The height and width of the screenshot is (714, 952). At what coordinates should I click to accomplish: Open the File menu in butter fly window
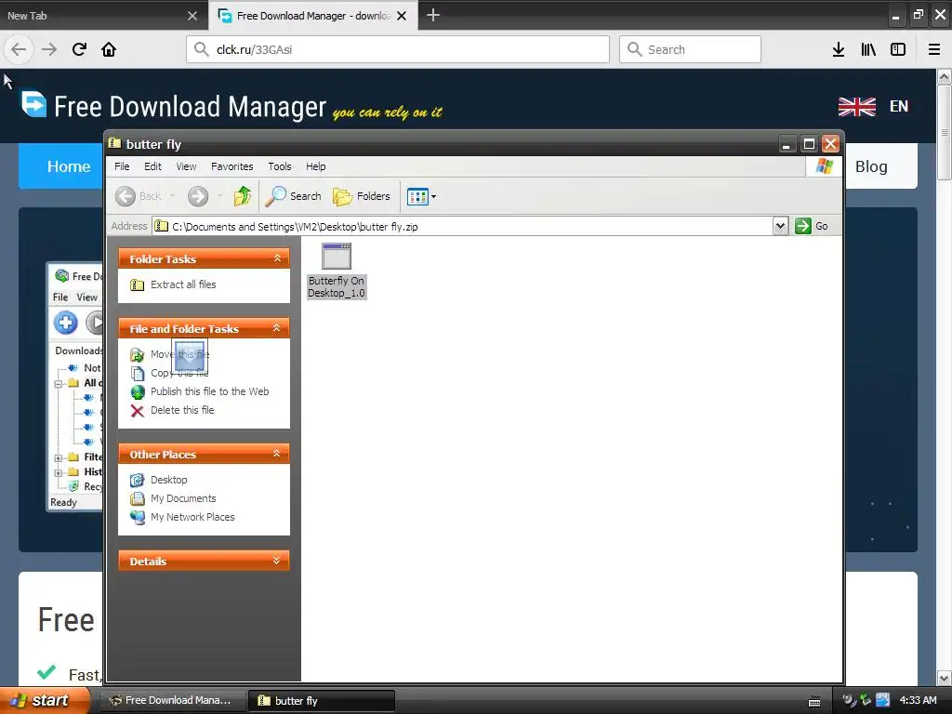[x=122, y=166]
